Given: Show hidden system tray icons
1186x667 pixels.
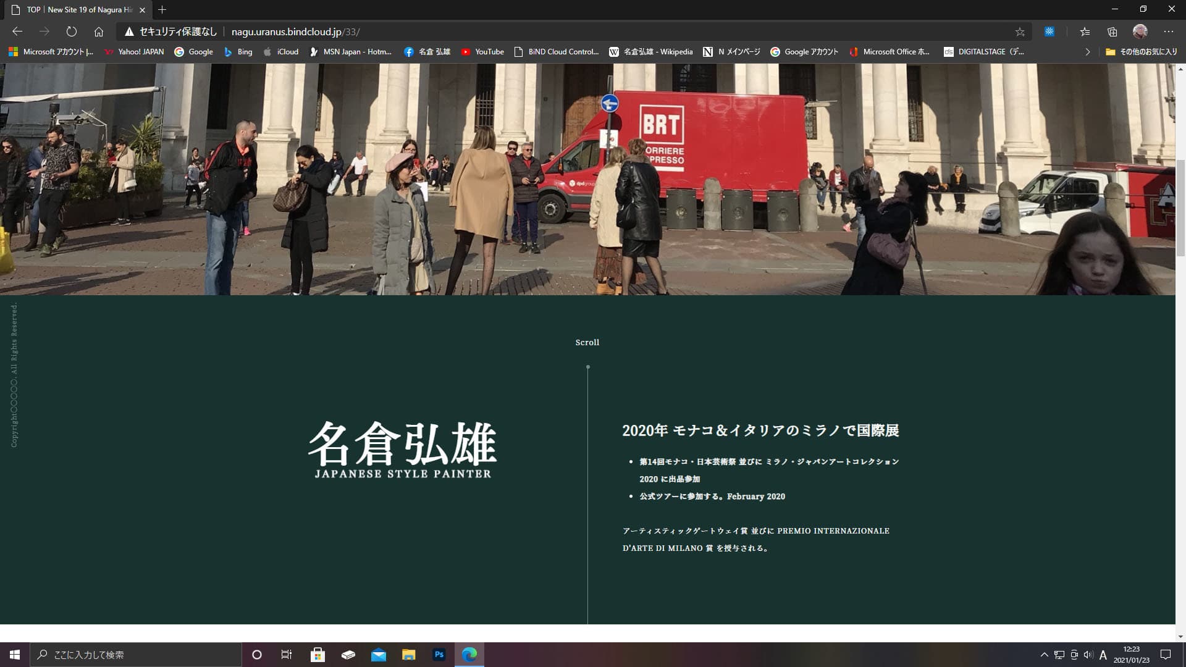Looking at the screenshot, I should (x=1044, y=655).
